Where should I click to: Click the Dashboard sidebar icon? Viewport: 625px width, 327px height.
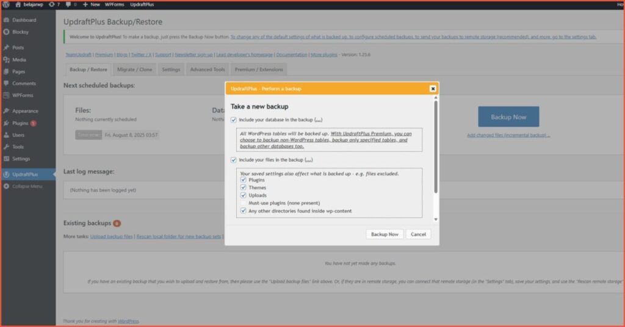click(6, 20)
